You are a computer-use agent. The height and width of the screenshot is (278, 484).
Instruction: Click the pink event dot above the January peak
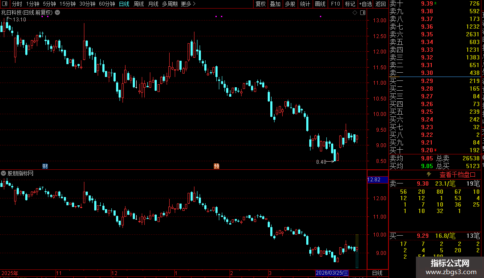pyautogui.click(x=216, y=16)
